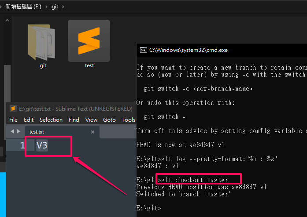Expand the chevron after 新增磁碟區 (E:)
This screenshot has width=307, height=217.
pyautogui.click(x=46, y=7)
